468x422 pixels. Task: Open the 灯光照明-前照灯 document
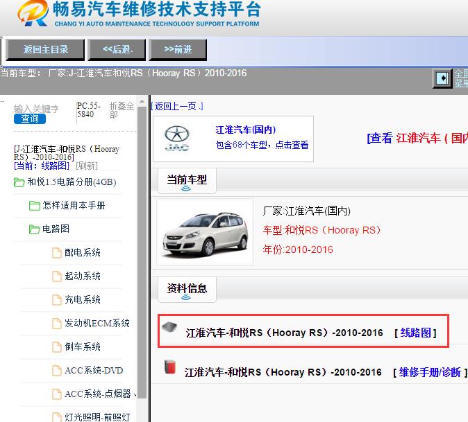(97, 417)
